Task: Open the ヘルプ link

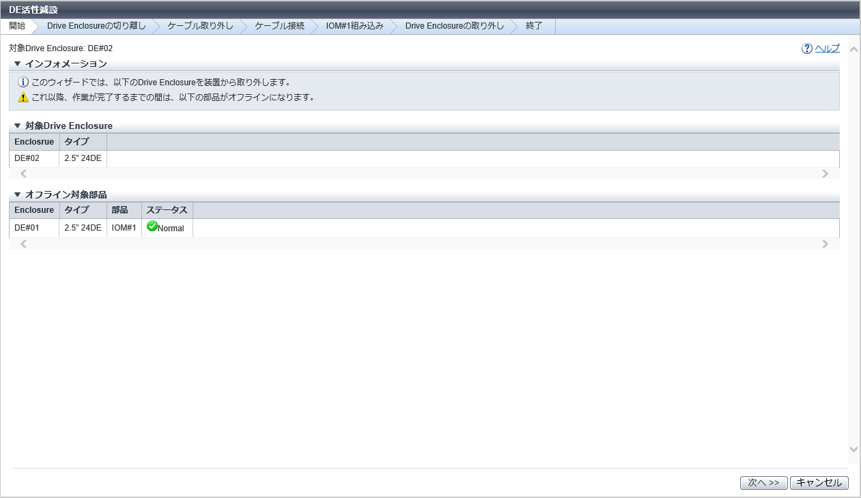Action: click(x=827, y=48)
